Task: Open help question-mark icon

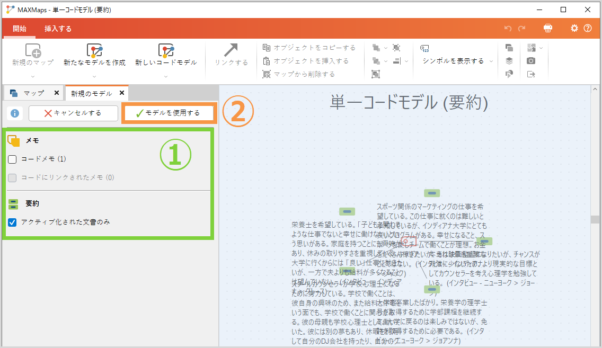Action: pos(588,28)
